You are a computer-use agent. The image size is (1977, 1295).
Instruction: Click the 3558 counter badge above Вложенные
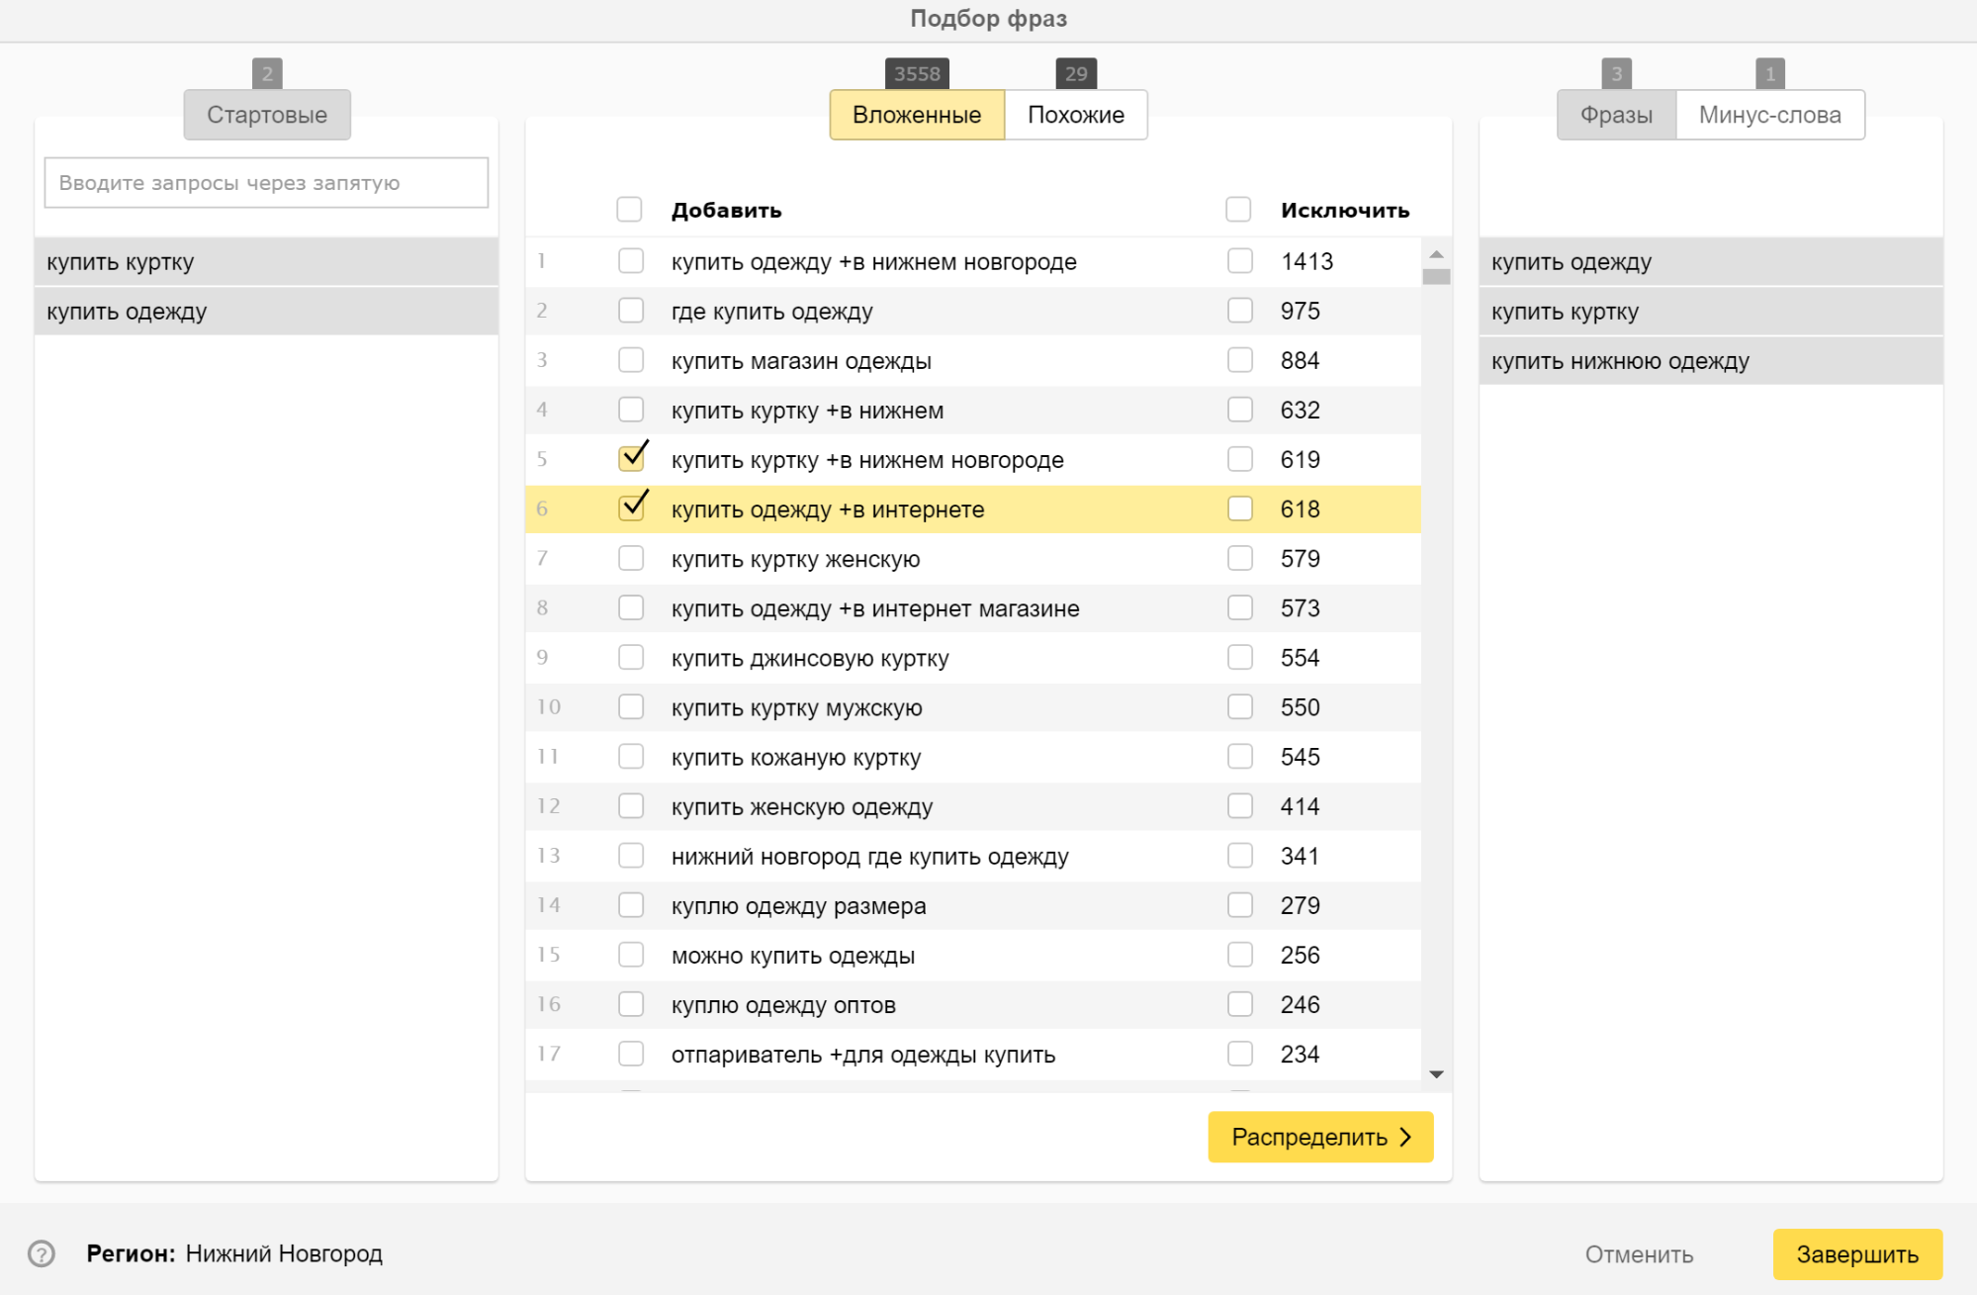[916, 73]
